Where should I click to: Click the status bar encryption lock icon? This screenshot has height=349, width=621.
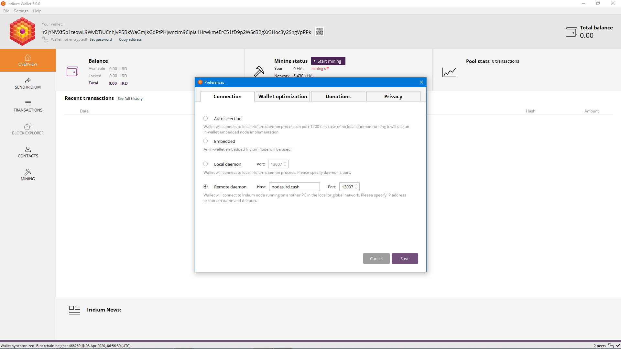(x=611, y=345)
